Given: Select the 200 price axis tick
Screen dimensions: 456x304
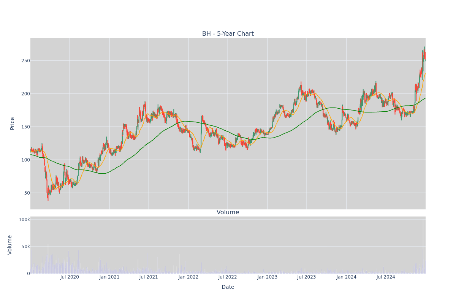Looking at the screenshot, I should (x=25, y=94).
